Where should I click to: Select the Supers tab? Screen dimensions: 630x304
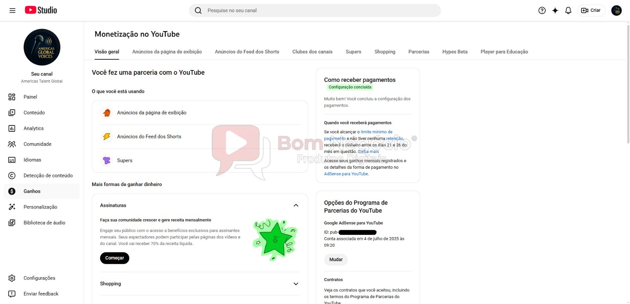[353, 52]
